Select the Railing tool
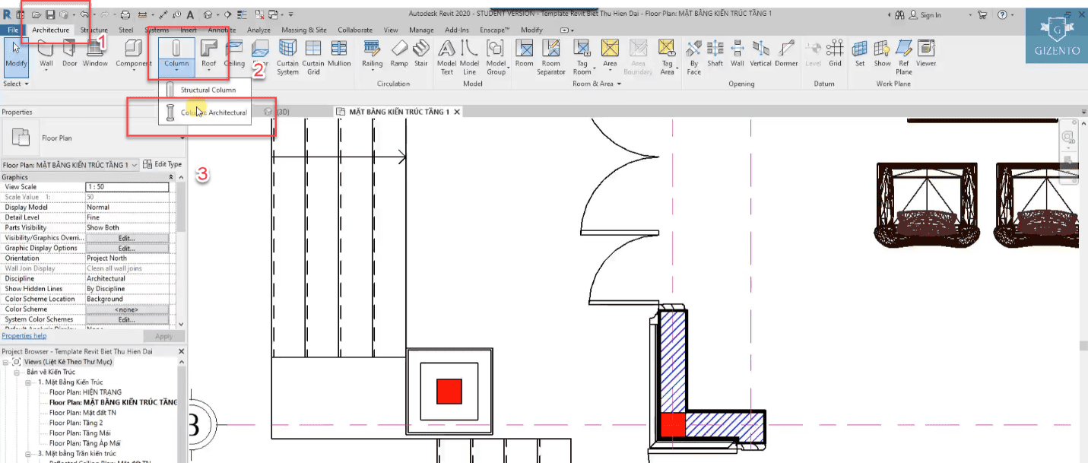 coord(372,53)
